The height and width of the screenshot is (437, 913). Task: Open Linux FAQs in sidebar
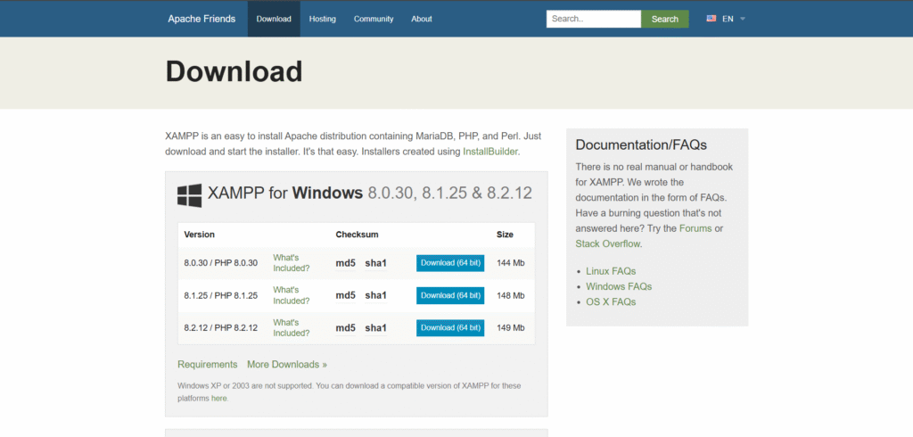tap(611, 271)
